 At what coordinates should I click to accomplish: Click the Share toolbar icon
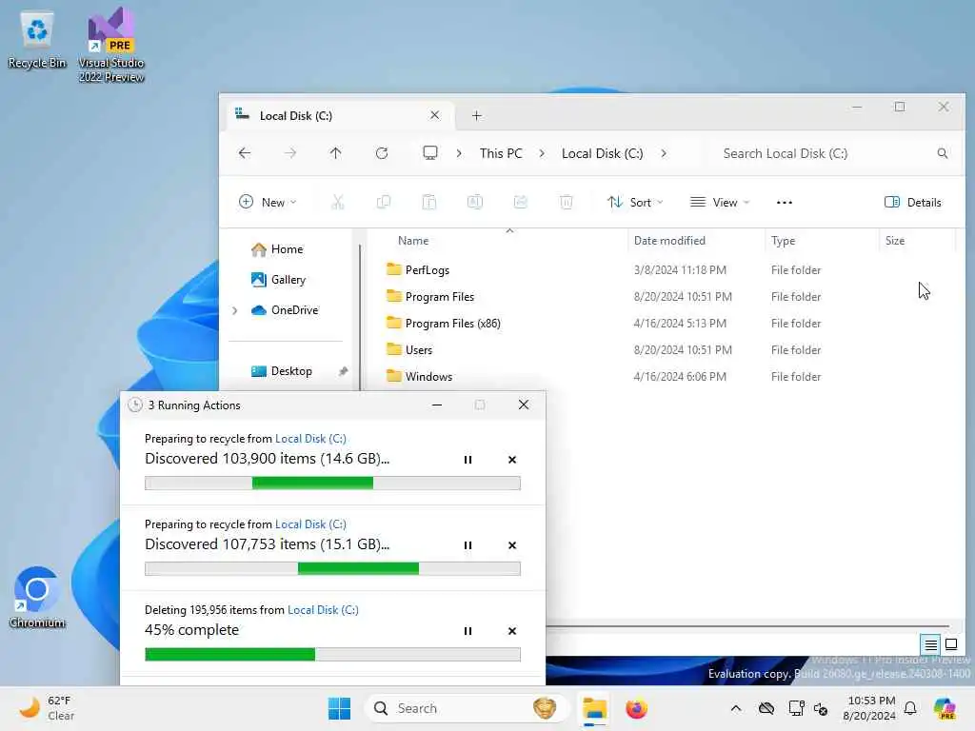click(521, 202)
